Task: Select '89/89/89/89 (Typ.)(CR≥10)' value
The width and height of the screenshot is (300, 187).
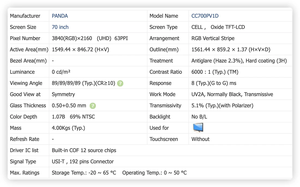Action: tap(83, 83)
